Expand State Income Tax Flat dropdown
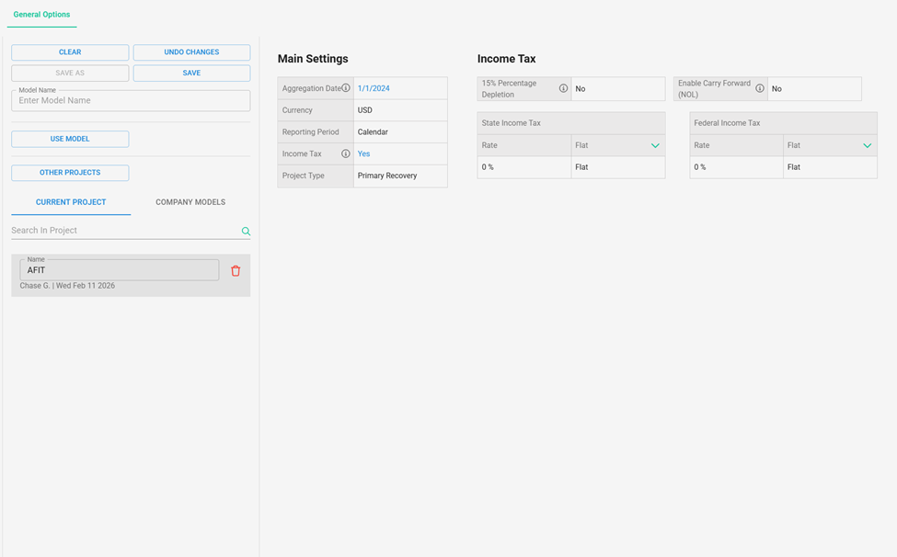 coord(655,145)
